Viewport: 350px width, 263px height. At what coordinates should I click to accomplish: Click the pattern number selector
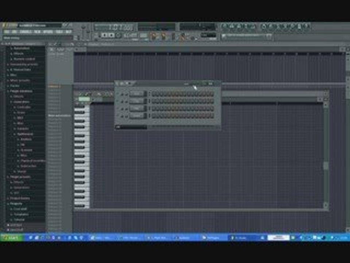click(143, 35)
